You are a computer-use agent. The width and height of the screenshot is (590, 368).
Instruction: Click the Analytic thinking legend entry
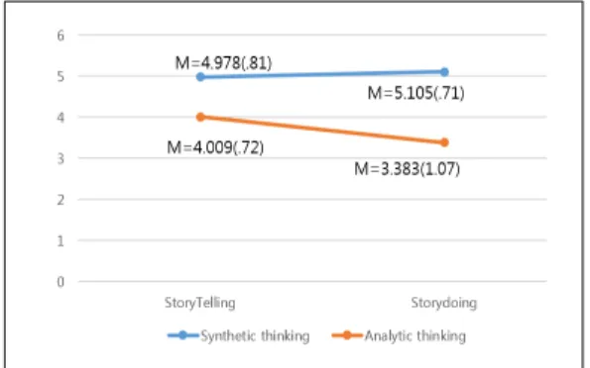[399, 335]
